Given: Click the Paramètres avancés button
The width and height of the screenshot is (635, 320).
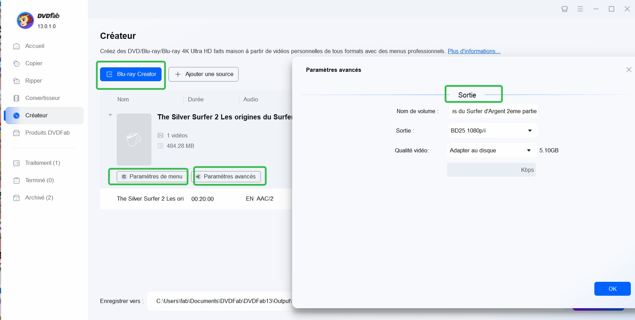Looking at the screenshot, I should 226,176.
